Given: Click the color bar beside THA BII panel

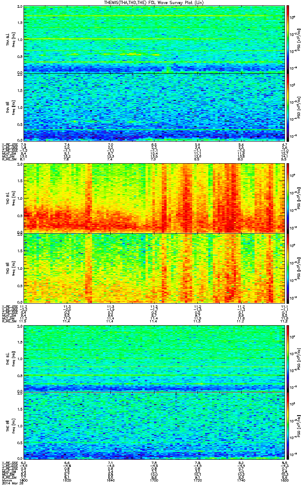Looking at the screenshot, I should tap(288, 107).
